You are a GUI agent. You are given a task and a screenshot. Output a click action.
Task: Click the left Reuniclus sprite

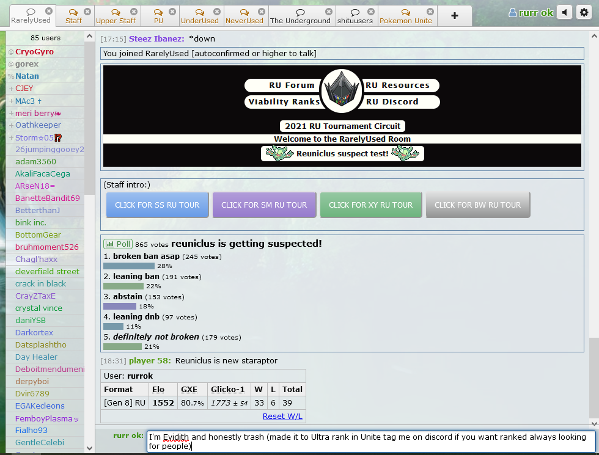tap(279, 153)
